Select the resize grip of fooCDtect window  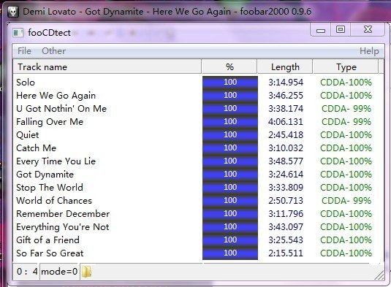tap(379, 275)
